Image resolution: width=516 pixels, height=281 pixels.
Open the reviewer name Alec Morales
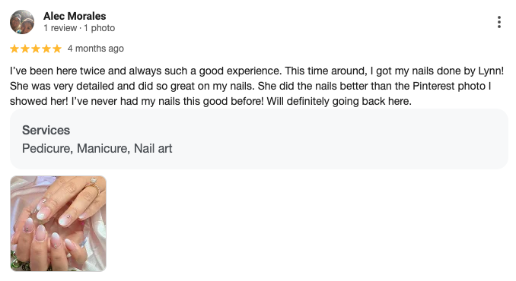click(x=75, y=16)
